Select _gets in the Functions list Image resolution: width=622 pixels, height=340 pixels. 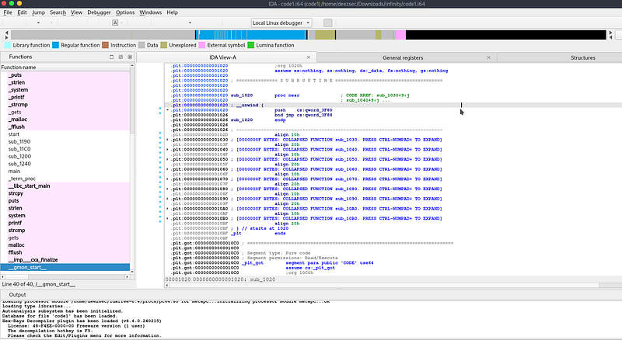click(x=65, y=112)
